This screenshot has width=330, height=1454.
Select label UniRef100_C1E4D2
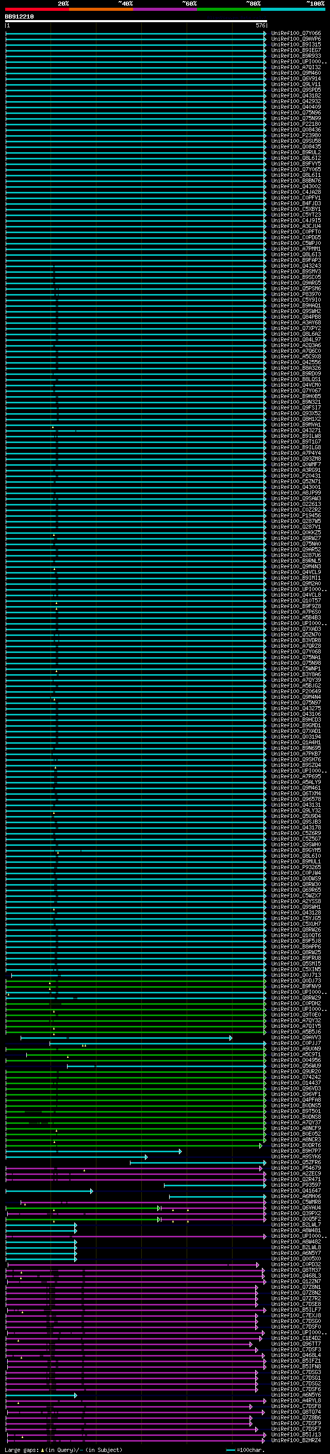coord(296,1338)
